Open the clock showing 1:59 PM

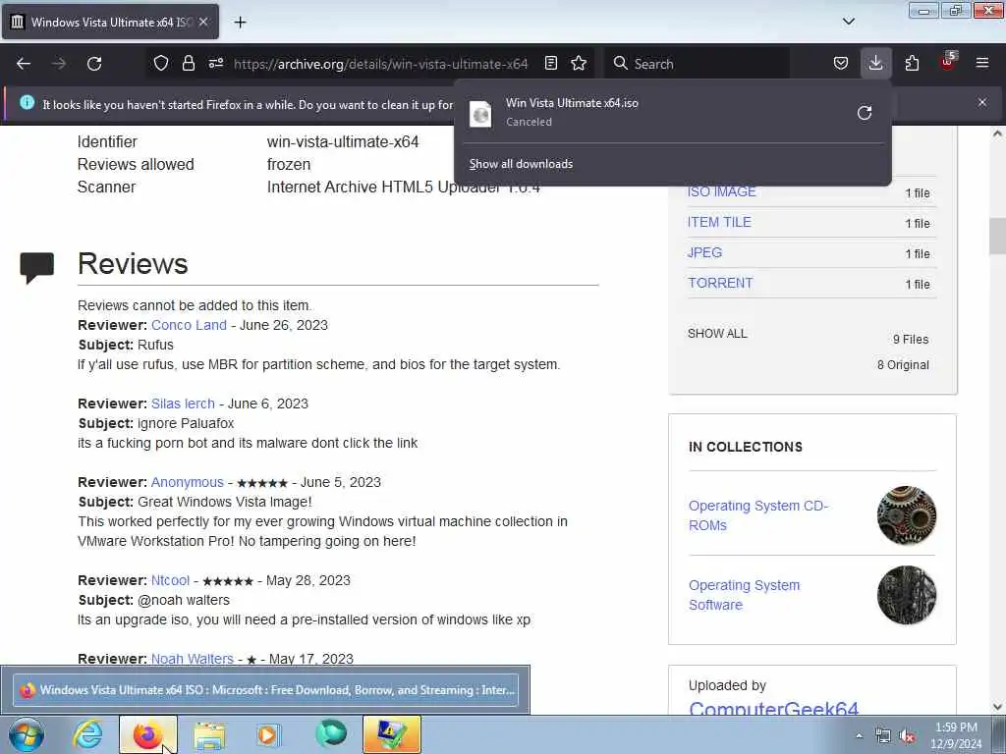click(956, 735)
